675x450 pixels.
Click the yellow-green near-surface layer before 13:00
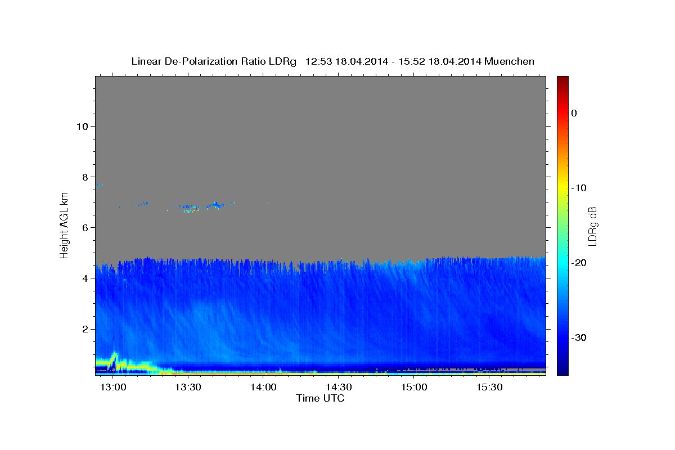coord(103,362)
